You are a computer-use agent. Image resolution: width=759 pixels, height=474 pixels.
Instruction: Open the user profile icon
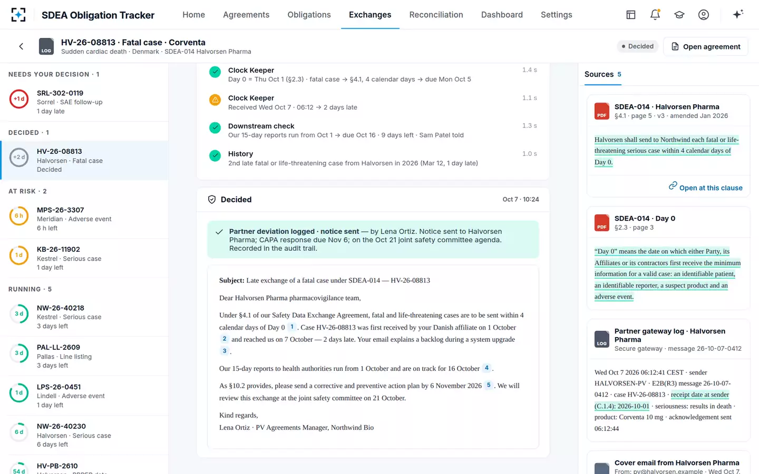(x=704, y=15)
